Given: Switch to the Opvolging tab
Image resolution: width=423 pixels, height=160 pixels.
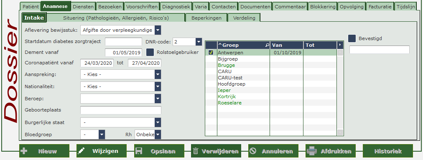Looking at the screenshot, I should click(x=352, y=7).
